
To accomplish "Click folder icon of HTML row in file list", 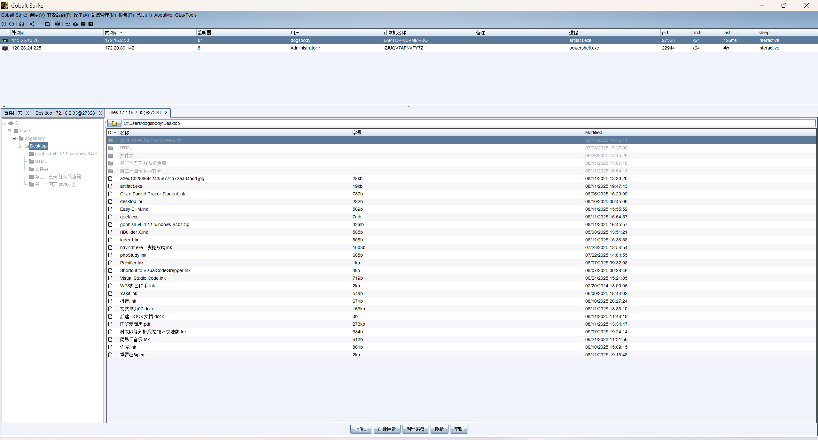I will (111, 148).
